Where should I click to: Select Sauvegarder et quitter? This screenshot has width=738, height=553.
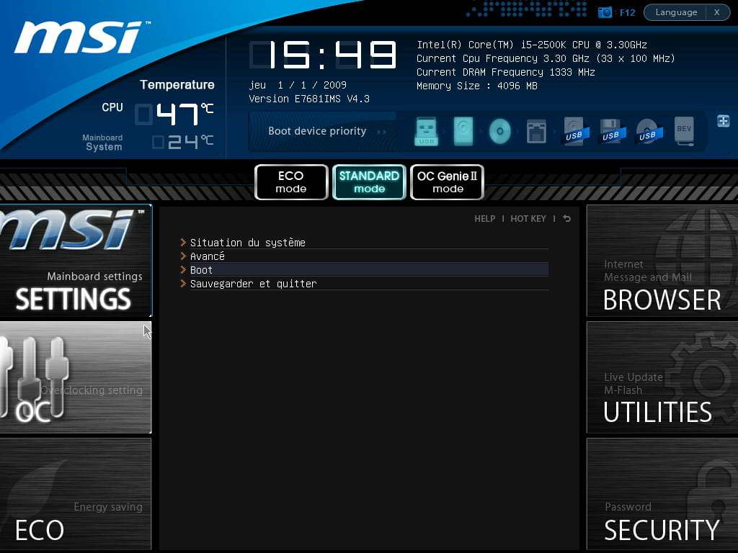pos(253,284)
